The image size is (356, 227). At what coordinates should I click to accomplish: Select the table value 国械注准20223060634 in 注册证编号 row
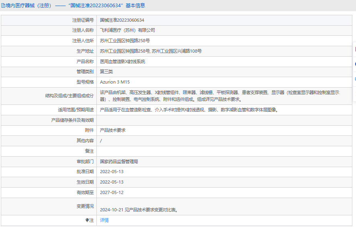click(x=122, y=20)
